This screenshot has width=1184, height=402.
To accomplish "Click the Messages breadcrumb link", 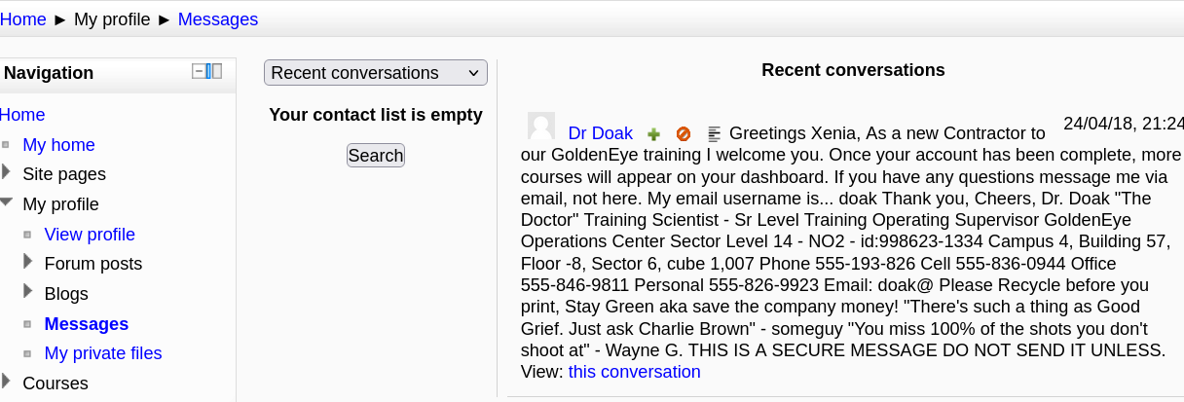I will point(218,18).
